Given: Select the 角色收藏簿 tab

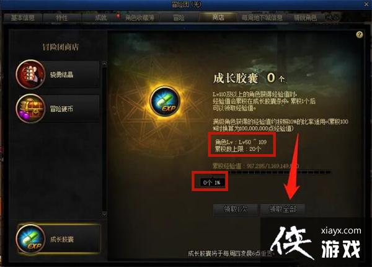Looking at the screenshot, I should pos(139,17).
